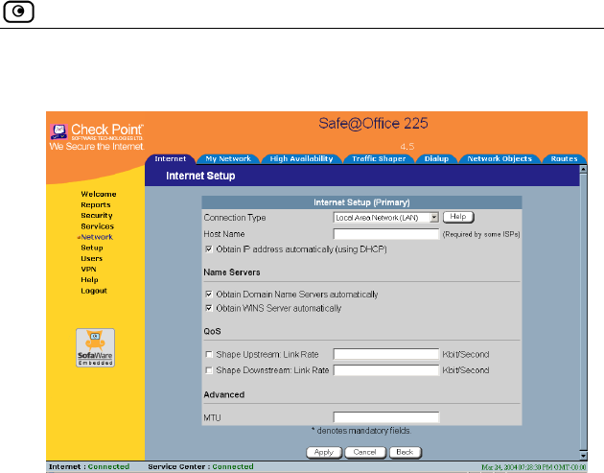Click the eye icon at page top
604x473 pixels.
click(x=18, y=12)
